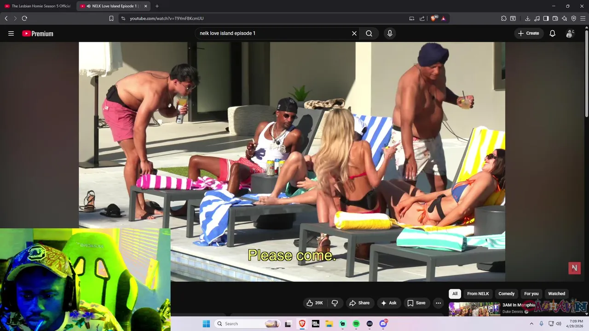The image size is (589, 331).
Task: Open Brave Wallet
Action: [x=555, y=18]
